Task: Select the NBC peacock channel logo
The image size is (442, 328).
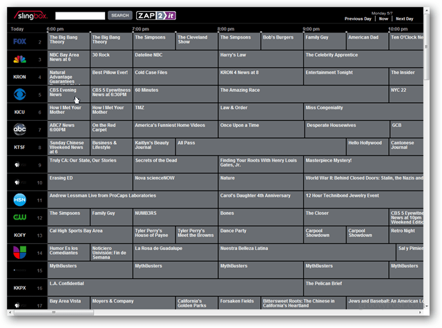Action: [x=20, y=59]
